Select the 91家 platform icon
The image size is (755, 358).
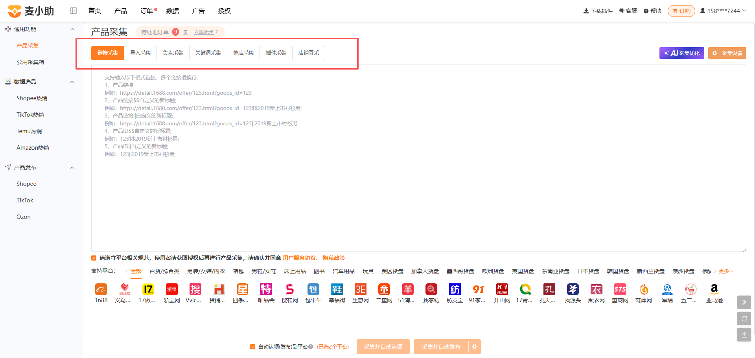(x=479, y=290)
